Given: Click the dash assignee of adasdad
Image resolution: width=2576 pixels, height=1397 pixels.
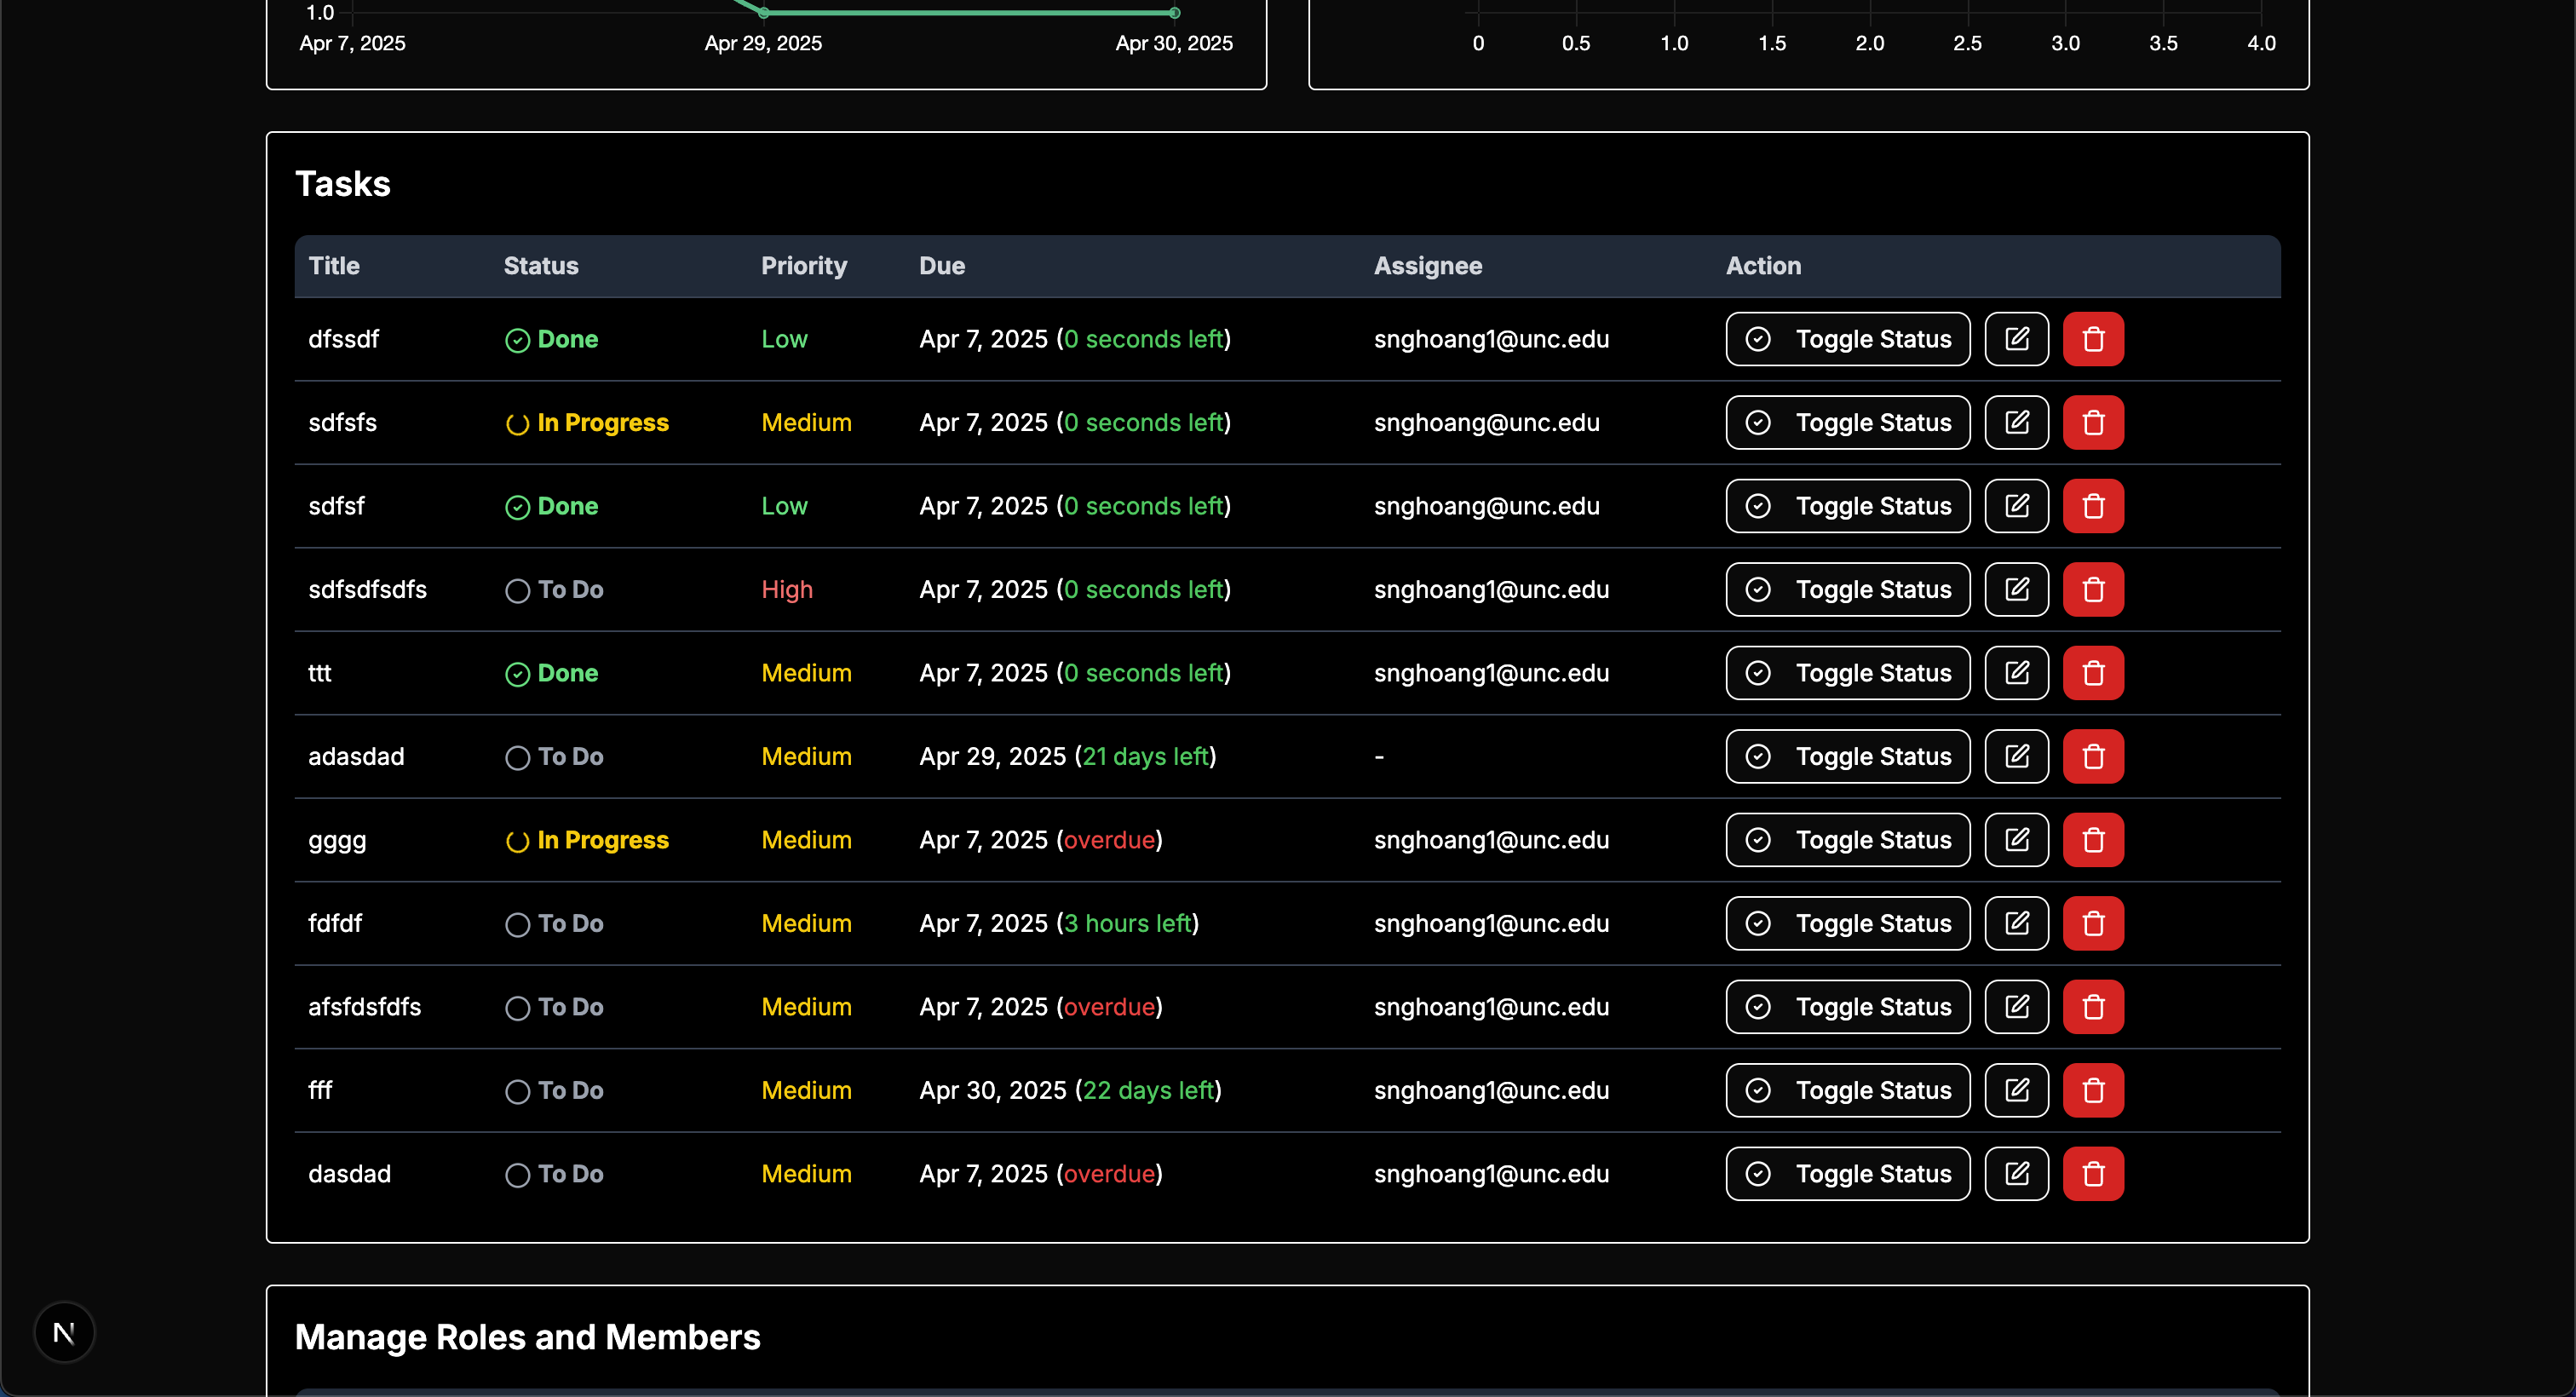Looking at the screenshot, I should (x=1379, y=757).
